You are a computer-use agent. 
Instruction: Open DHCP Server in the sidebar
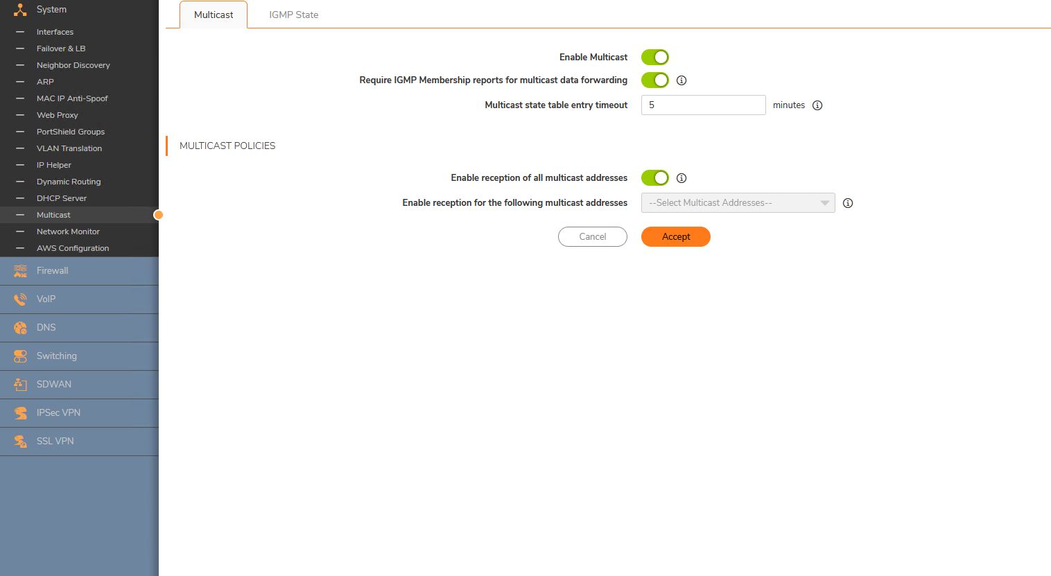[x=62, y=198]
